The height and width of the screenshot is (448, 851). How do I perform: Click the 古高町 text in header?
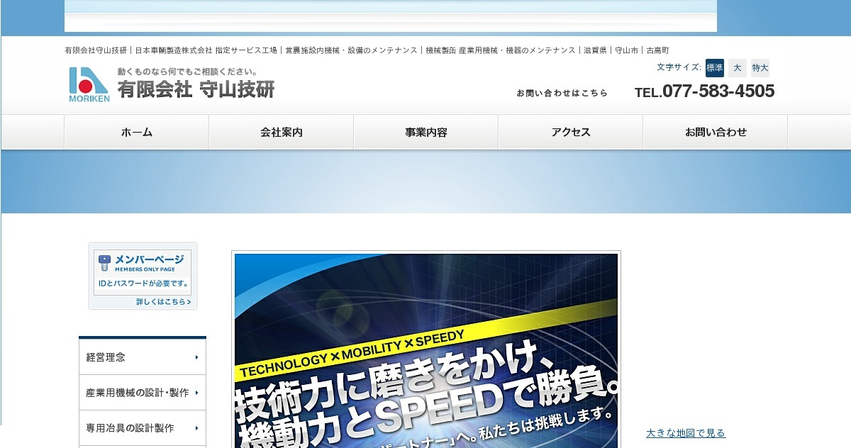coord(657,50)
